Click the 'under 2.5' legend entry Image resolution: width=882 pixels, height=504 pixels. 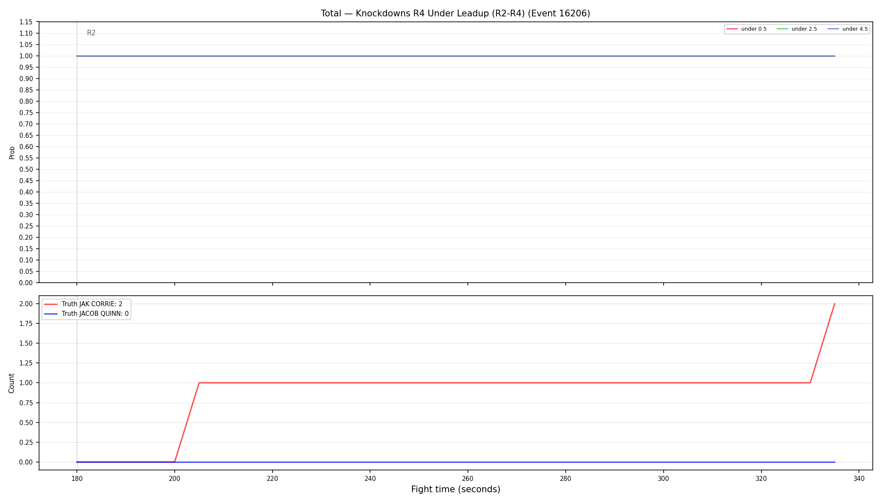point(797,29)
